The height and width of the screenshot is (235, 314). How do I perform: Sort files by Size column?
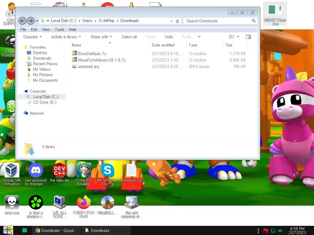click(x=235, y=45)
